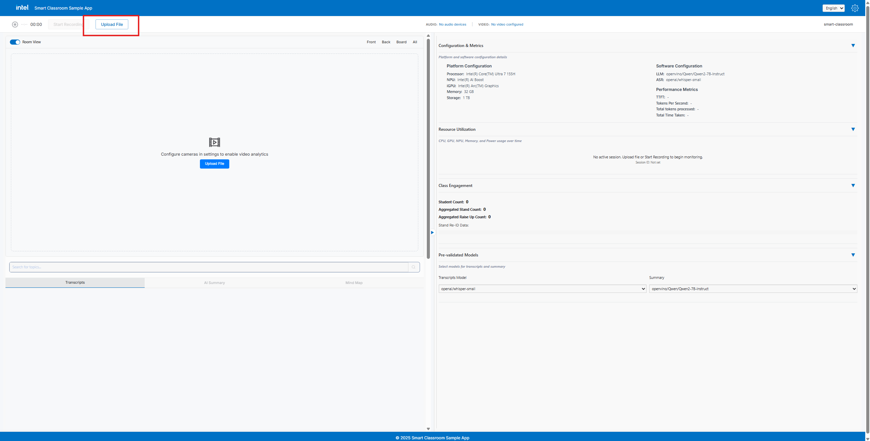
Task: Click the record circle icon
Action: (x=15, y=25)
